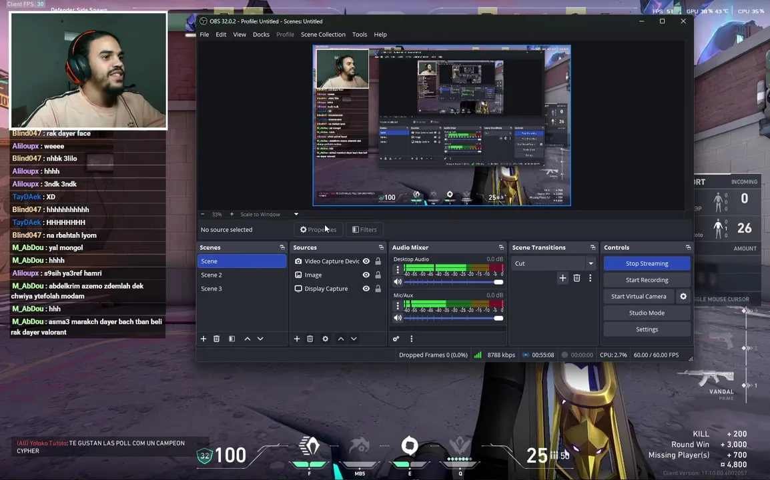The width and height of the screenshot is (770, 480).
Task: Open the Docks menu
Action: coord(262,35)
